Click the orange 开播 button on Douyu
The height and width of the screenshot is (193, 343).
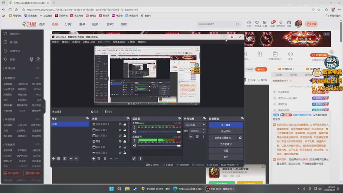click(x=312, y=24)
